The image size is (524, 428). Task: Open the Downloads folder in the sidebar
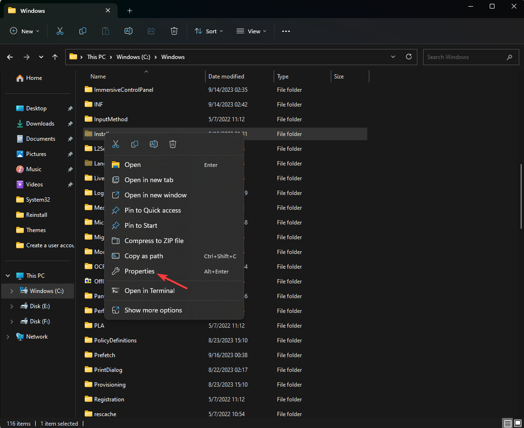[x=40, y=124]
